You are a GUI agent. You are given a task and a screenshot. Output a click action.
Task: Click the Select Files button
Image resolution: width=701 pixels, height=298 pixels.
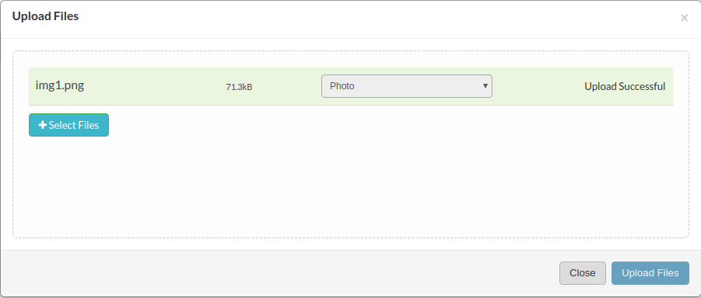68,125
